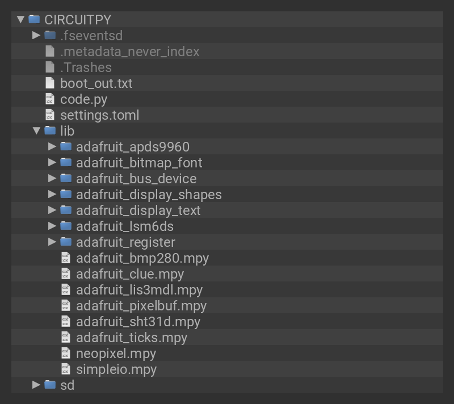The width and height of the screenshot is (454, 404).
Task: Expand the .fseventsd folder arrow
Action: click(x=36, y=35)
